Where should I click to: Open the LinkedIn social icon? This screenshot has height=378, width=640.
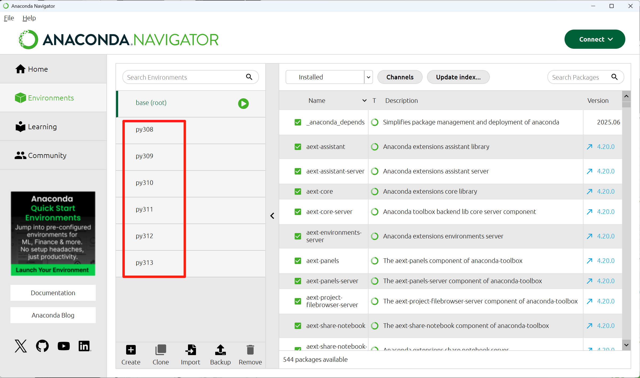84,346
